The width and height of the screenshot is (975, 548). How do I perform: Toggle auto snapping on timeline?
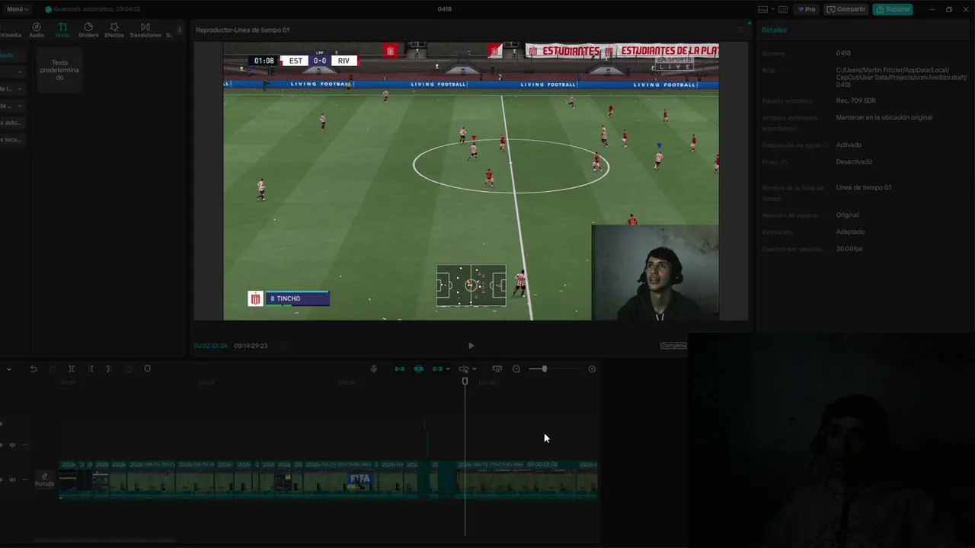pos(418,369)
